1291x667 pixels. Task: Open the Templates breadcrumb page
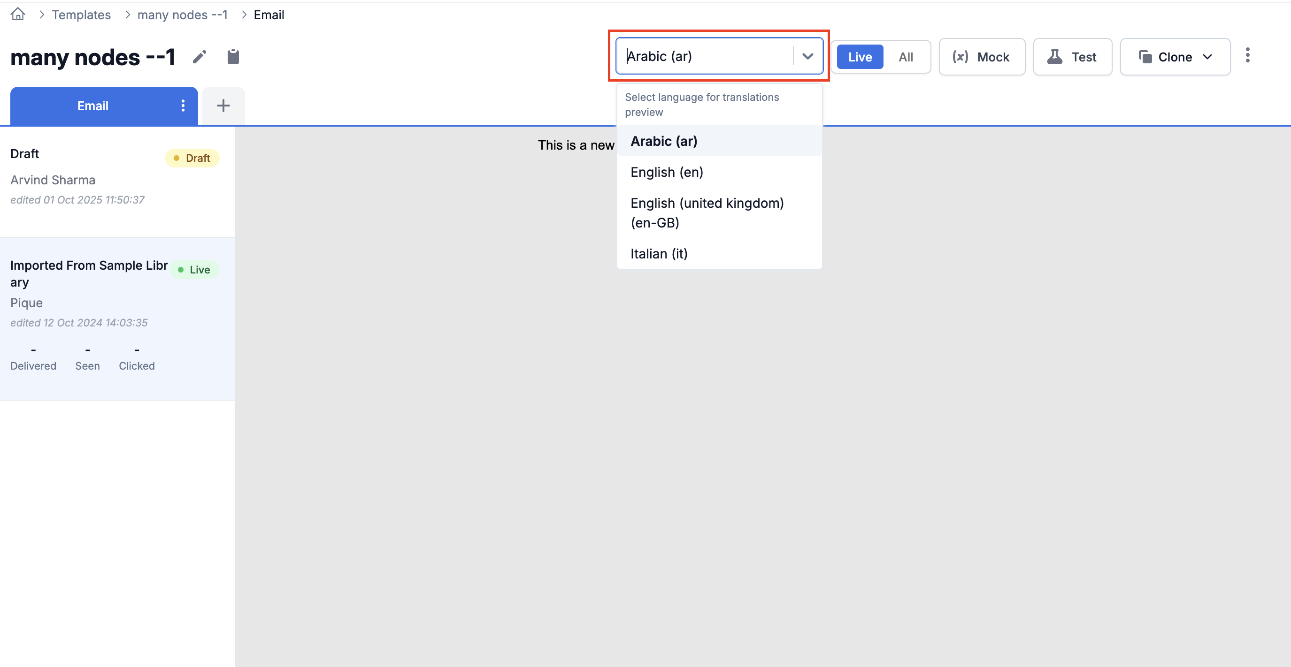point(81,15)
